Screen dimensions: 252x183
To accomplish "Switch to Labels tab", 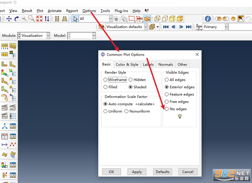I will [148, 65].
